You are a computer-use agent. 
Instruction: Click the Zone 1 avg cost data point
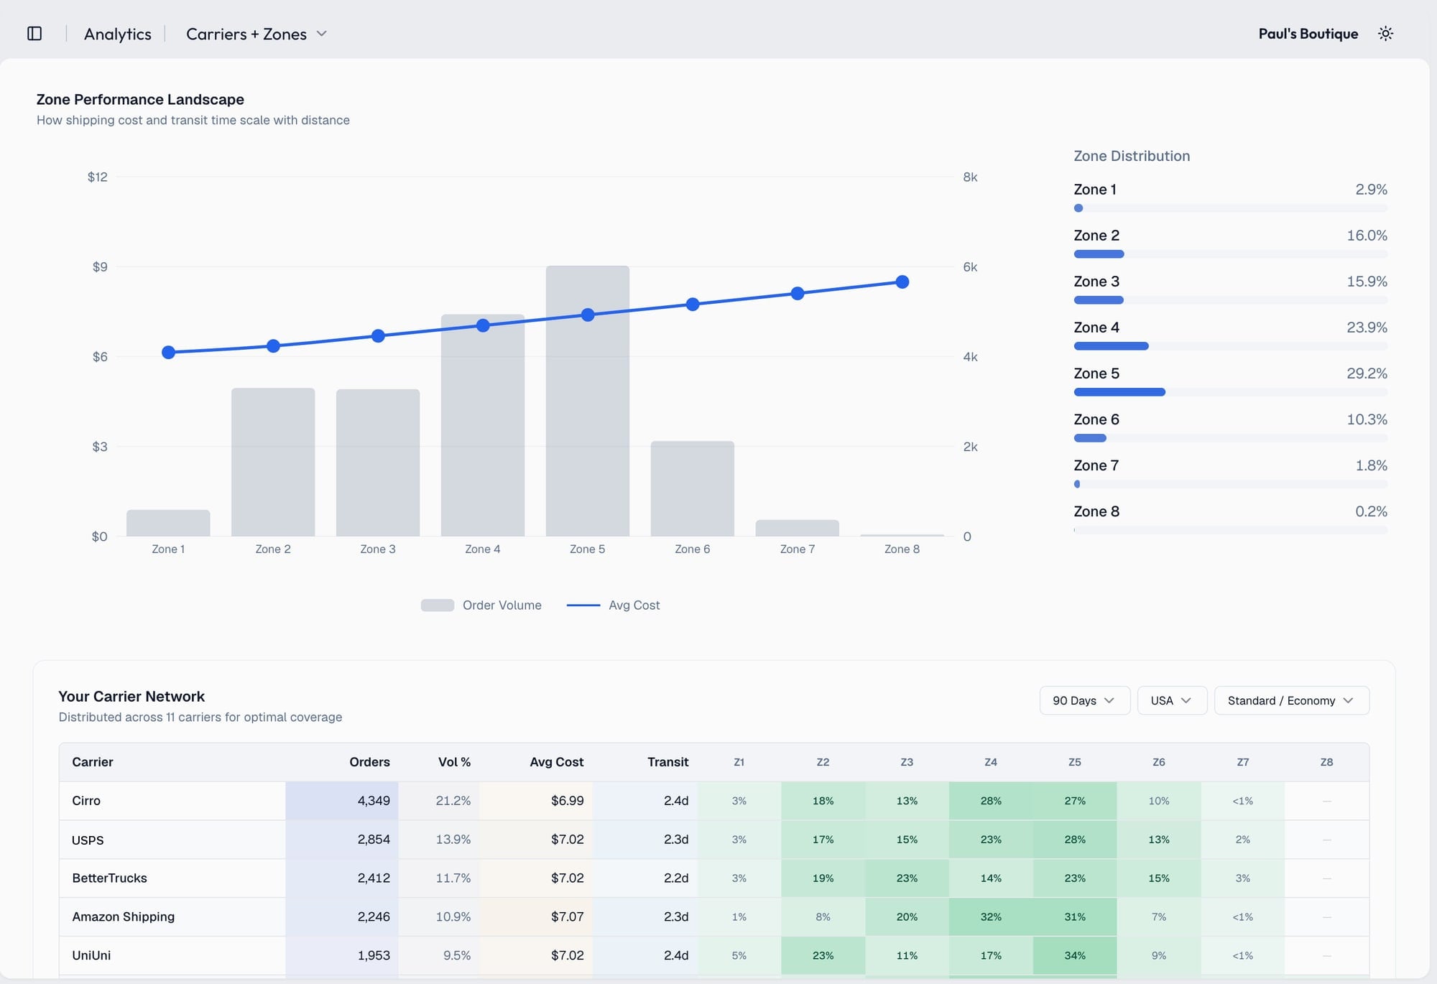[x=169, y=352]
